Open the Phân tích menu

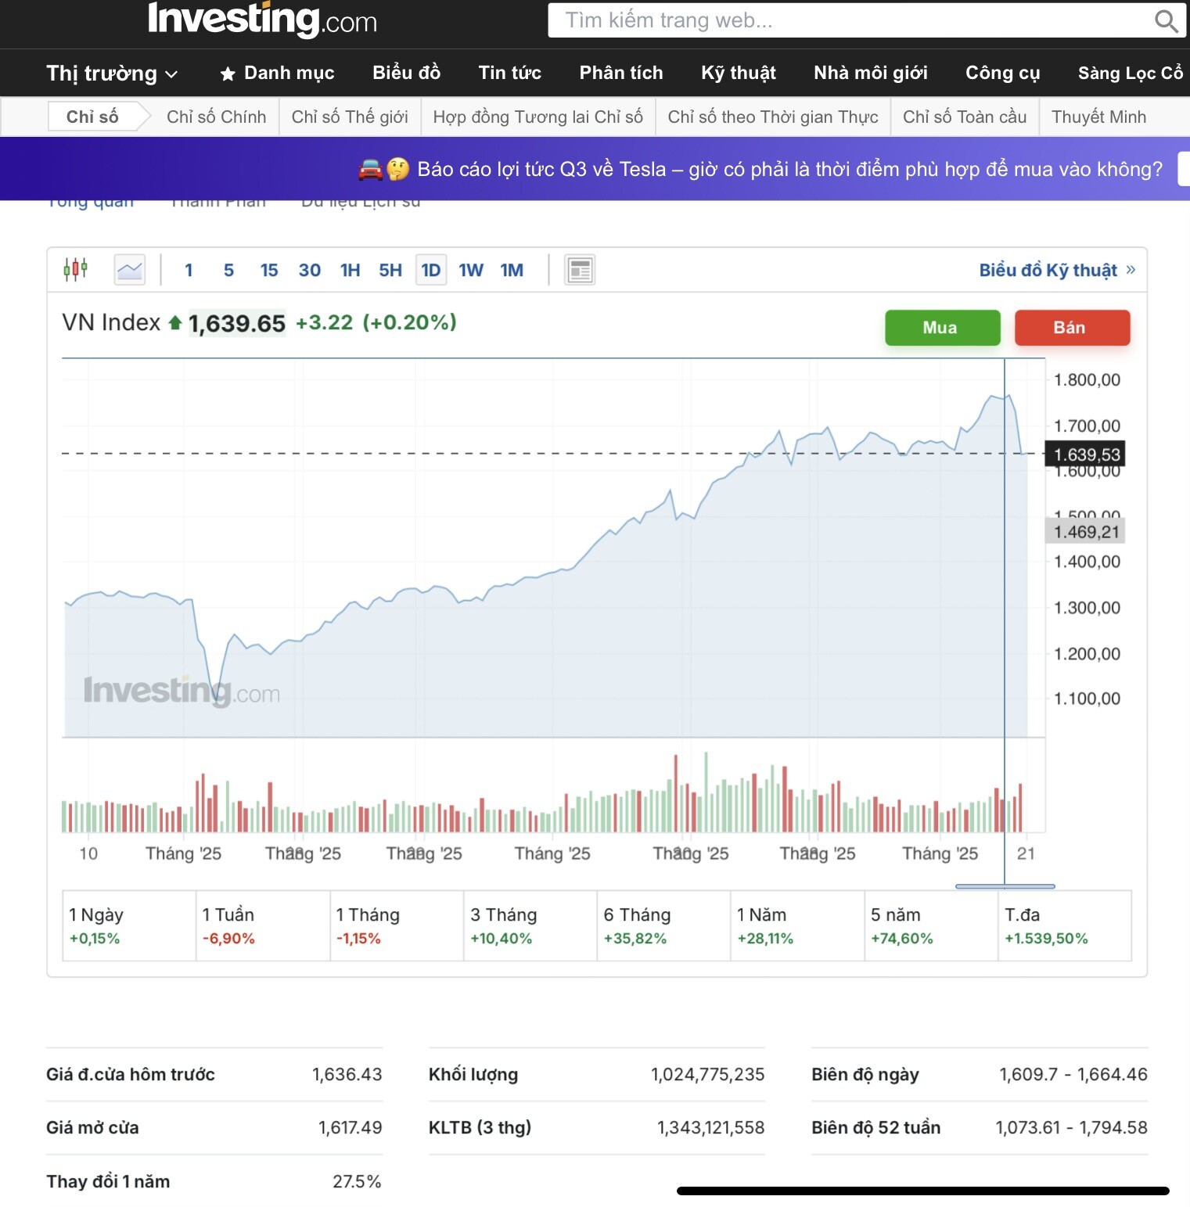click(x=621, y=73)
